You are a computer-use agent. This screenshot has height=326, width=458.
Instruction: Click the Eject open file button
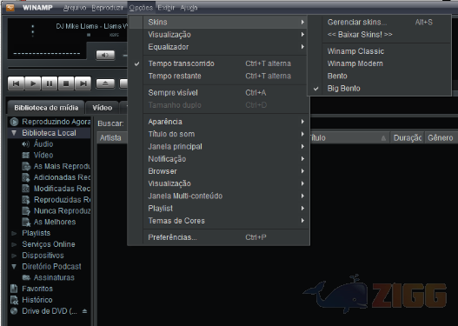pos(105,83)
